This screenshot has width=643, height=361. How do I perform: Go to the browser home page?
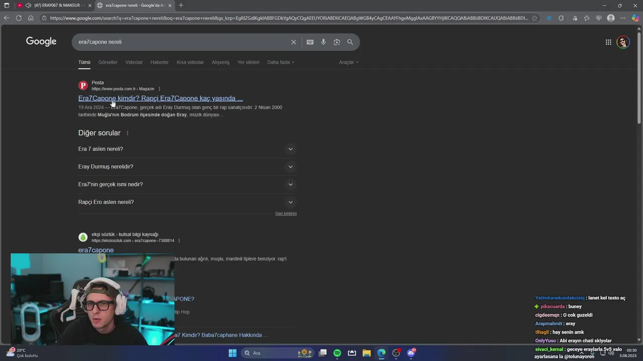31,18
